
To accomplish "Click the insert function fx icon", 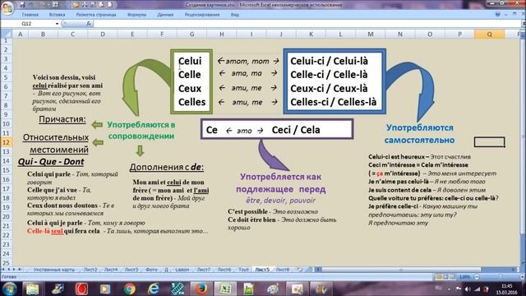I will pos(89,24).
